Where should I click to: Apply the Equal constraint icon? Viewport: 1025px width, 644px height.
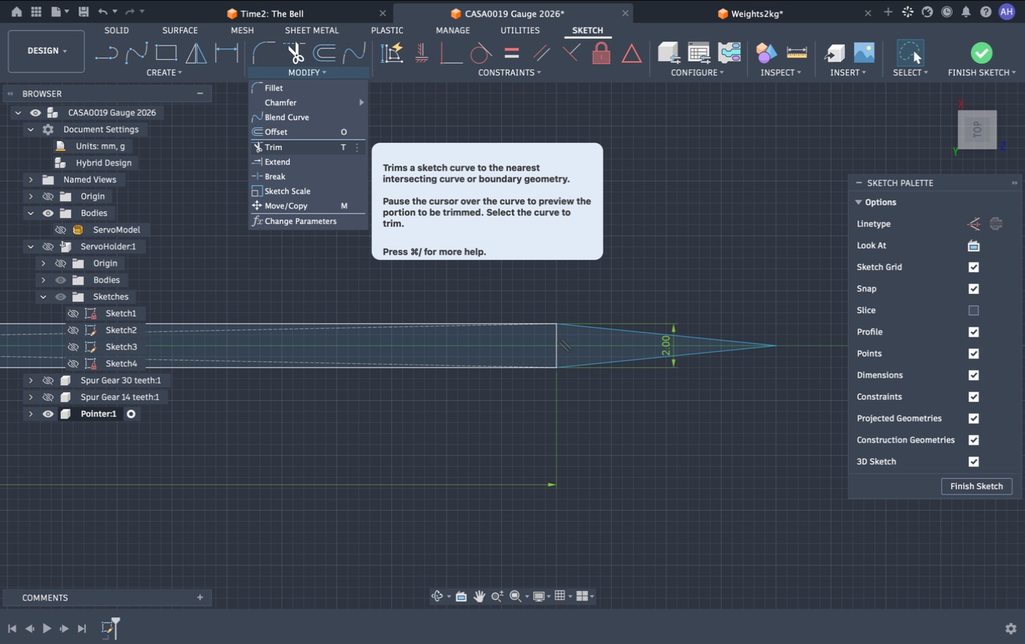(512, 53)
